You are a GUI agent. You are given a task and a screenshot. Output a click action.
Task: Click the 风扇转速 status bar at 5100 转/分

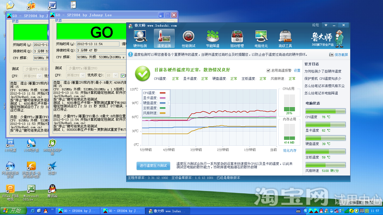326,165
